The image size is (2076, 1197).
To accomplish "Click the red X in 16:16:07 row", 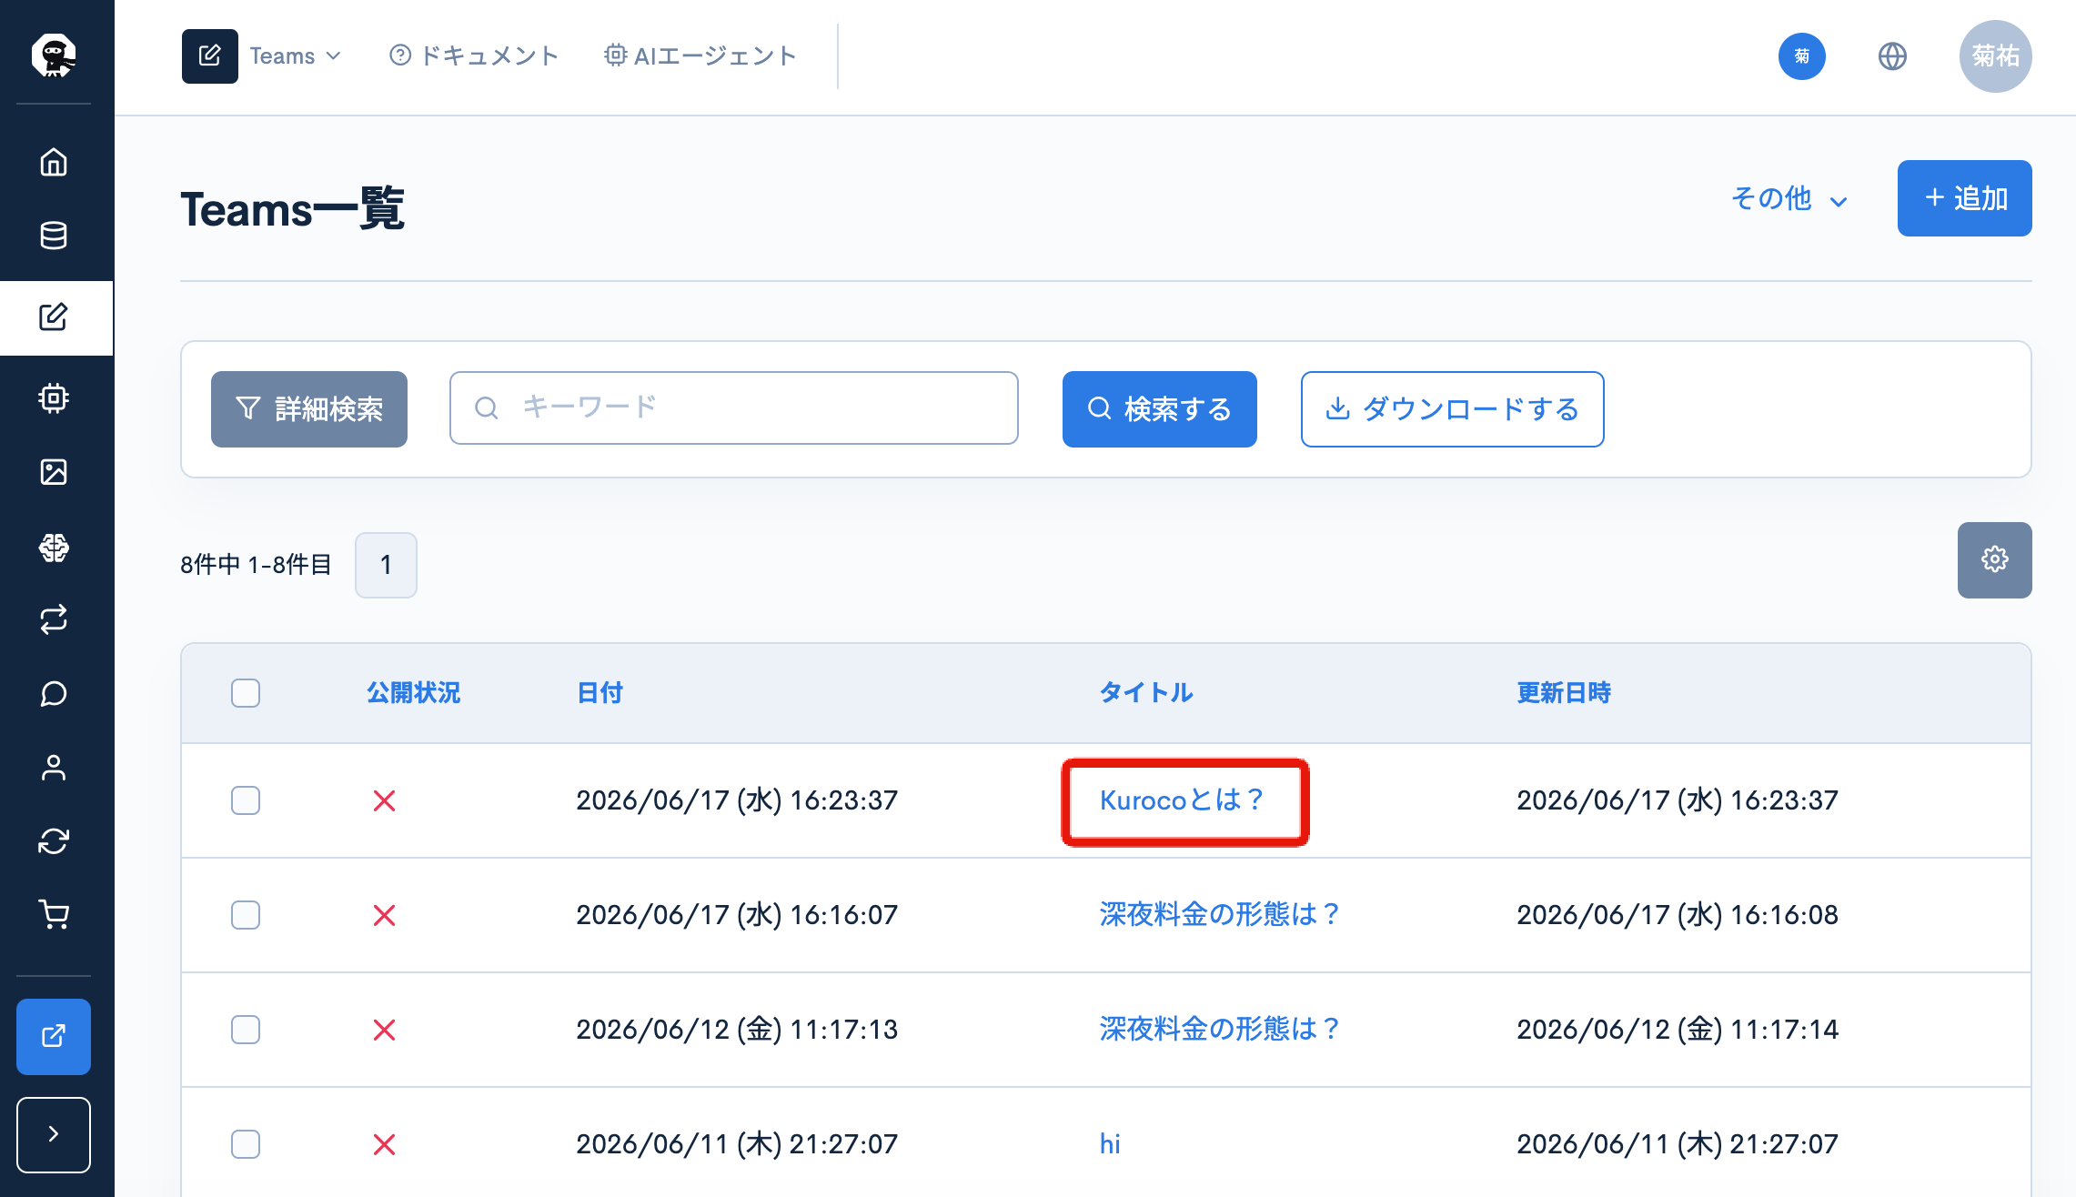I will pyautogui.click(x=385, y=915).
